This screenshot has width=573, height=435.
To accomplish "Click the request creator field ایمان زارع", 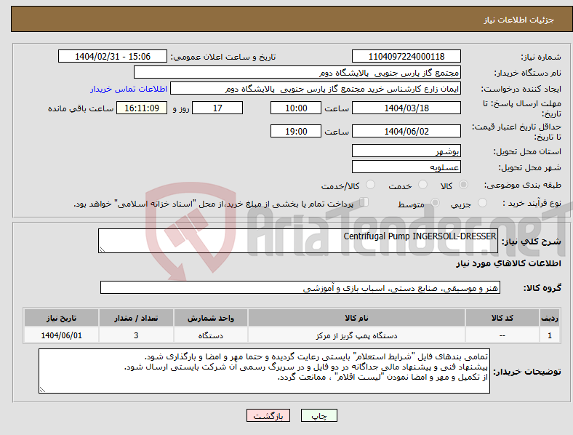I will (x=316, y=89).
